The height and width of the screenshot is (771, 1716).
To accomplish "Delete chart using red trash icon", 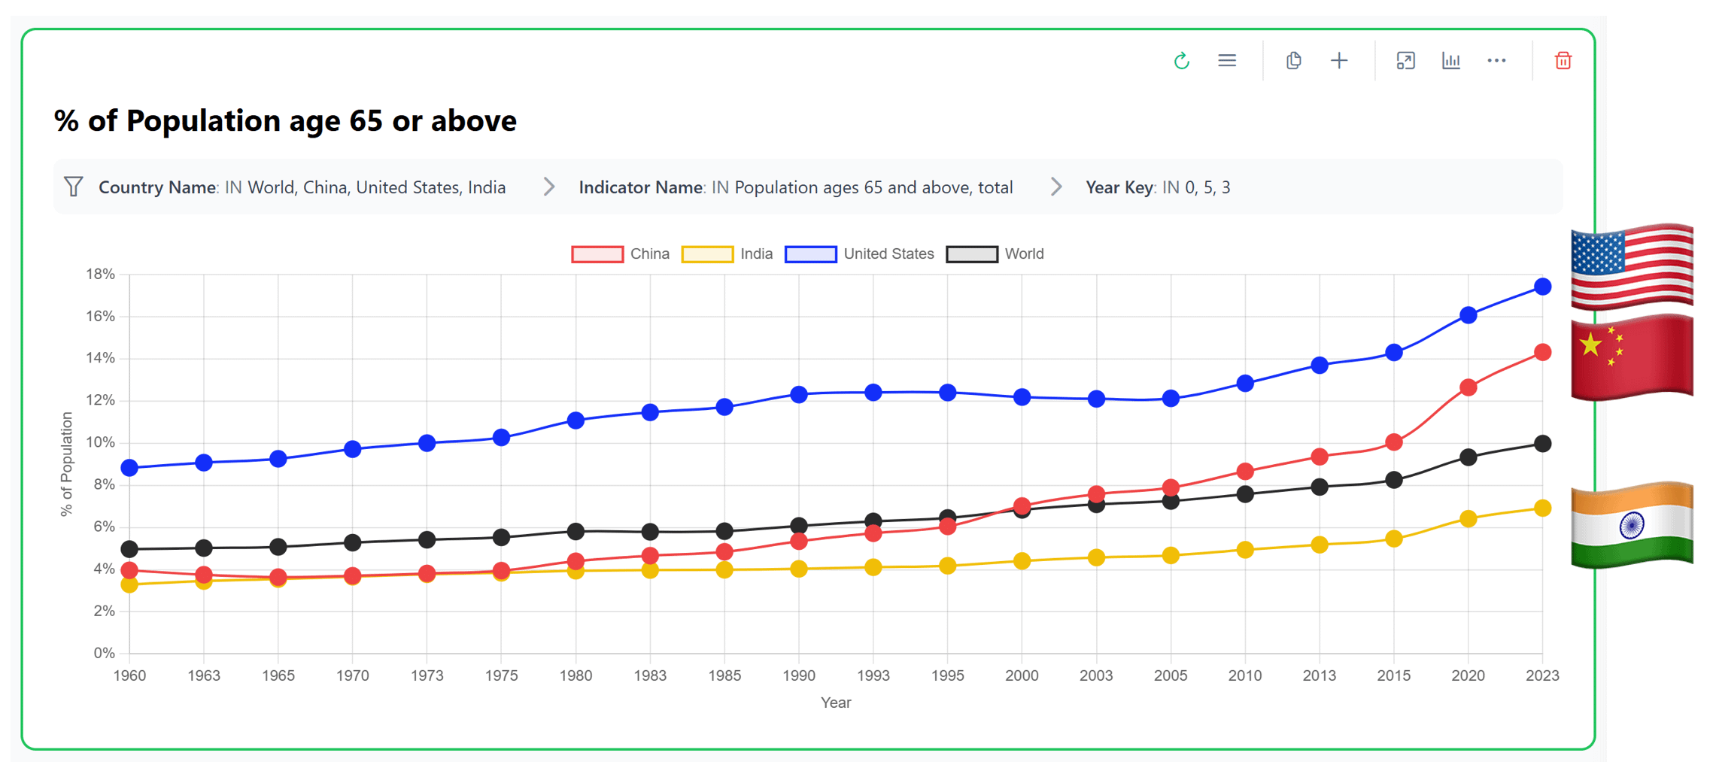I will pos(1563,61).
